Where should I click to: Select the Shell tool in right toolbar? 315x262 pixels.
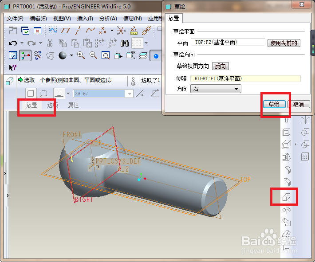pyautogui.click(x=287, y=132)
